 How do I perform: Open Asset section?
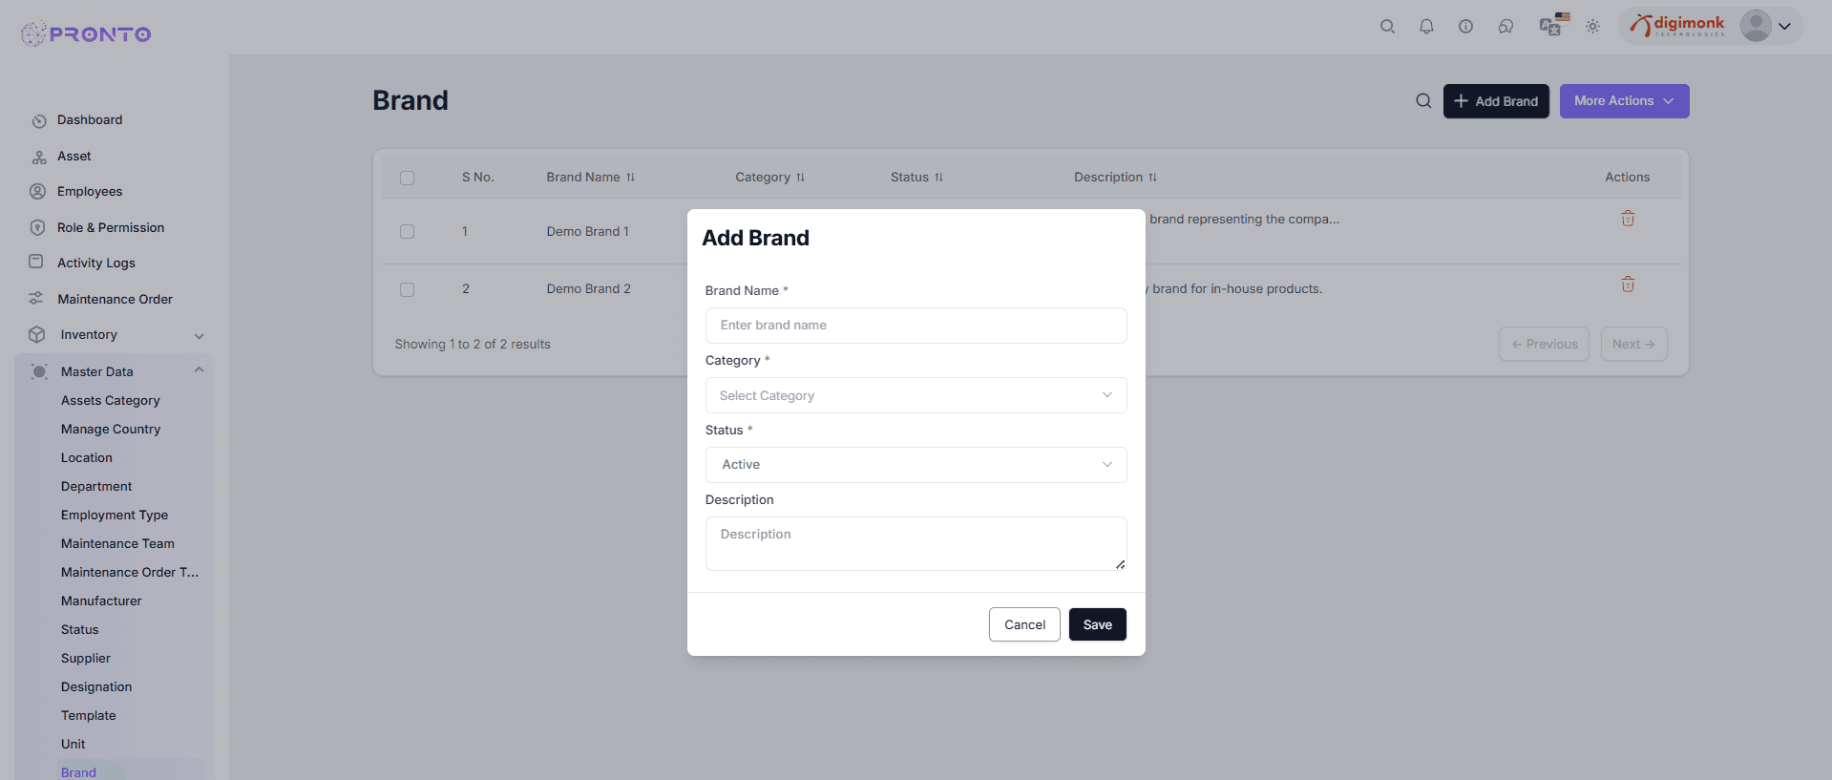click(x=74, y=157)
